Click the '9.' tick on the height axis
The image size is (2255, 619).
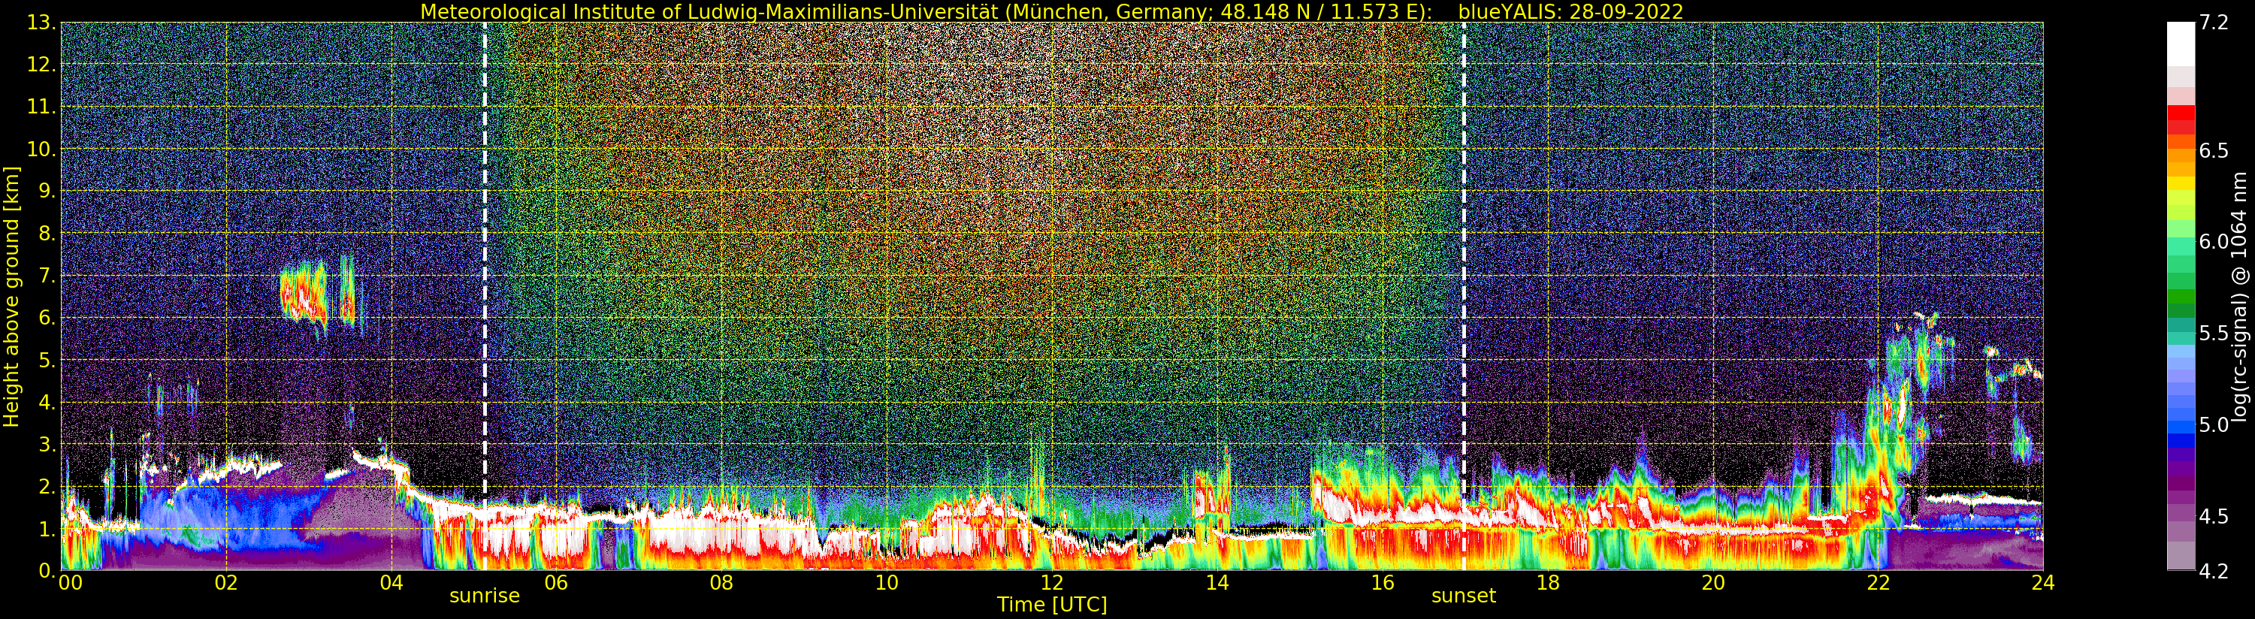(47, 191)
